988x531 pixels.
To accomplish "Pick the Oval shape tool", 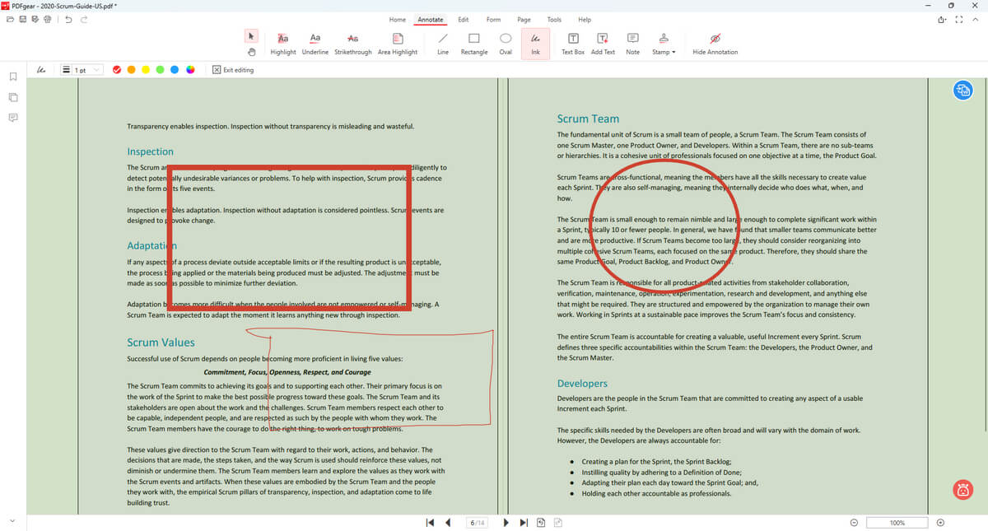I will [506, 44].
